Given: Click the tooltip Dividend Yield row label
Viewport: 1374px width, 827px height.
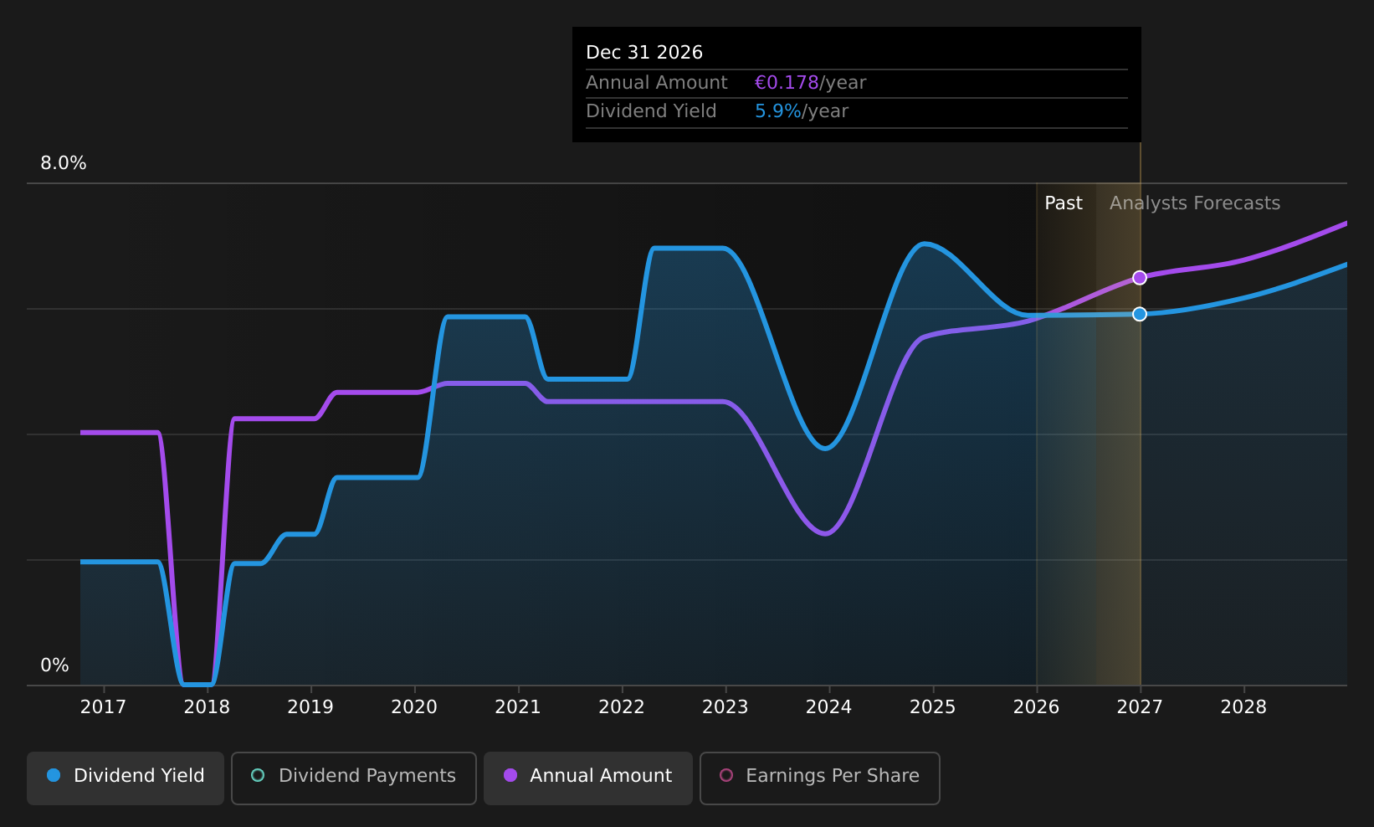Looking at the screenshot, I should pyautogui.click(x=651, y=111).
